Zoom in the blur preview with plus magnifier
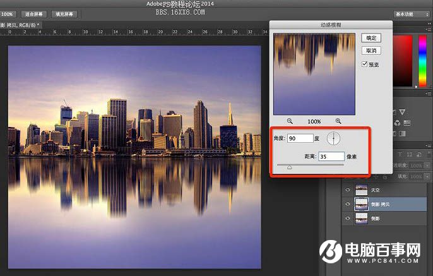The width and height of the screenshot is (433, 276). (338, 121)
